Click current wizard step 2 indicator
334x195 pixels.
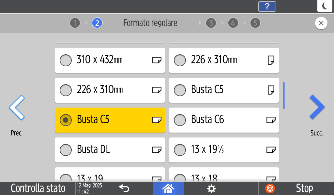(97, 23)
